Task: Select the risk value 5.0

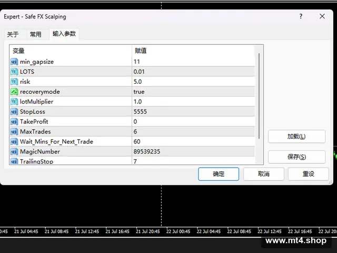Action: click(x=137, y=82)
